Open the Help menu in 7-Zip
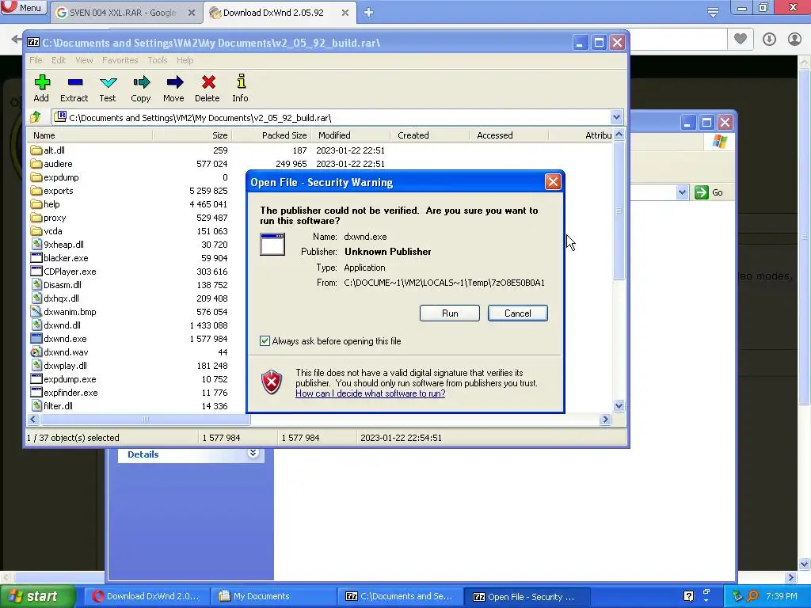The height and width of the screenshot is (608, 811). click(185, 60)
